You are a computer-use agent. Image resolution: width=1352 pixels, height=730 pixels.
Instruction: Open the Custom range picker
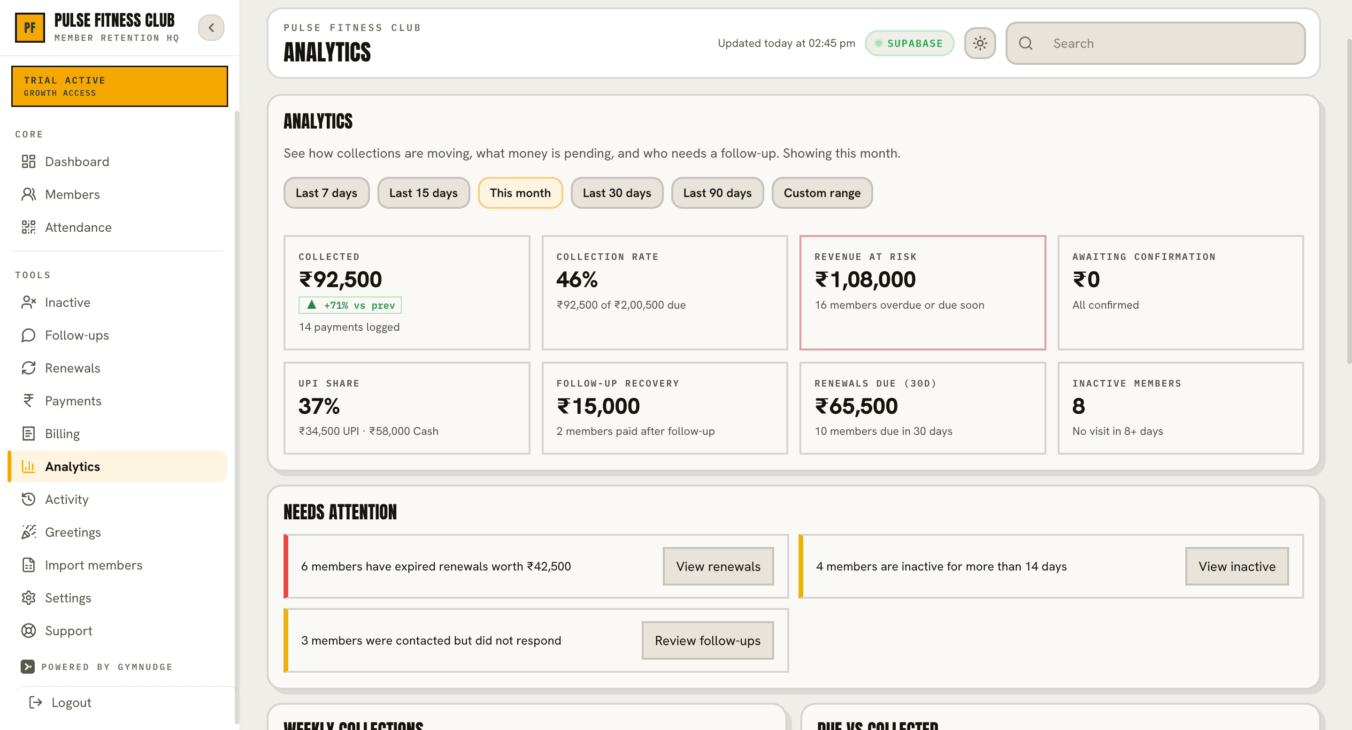point(822,193)
